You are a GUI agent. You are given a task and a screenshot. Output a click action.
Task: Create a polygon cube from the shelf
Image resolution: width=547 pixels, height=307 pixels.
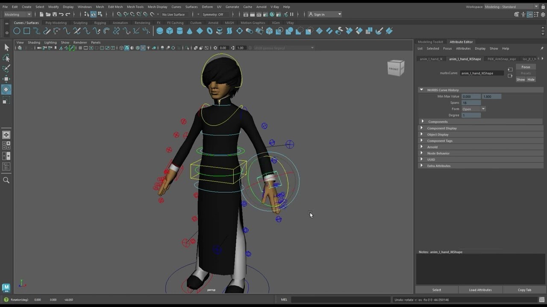pos(170,30)
